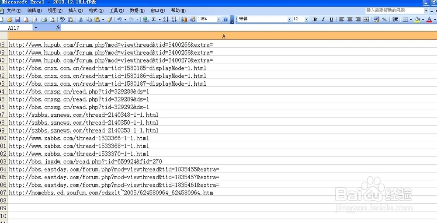Expand the paste options arrow
437x223 pixels.
point(103,20)
